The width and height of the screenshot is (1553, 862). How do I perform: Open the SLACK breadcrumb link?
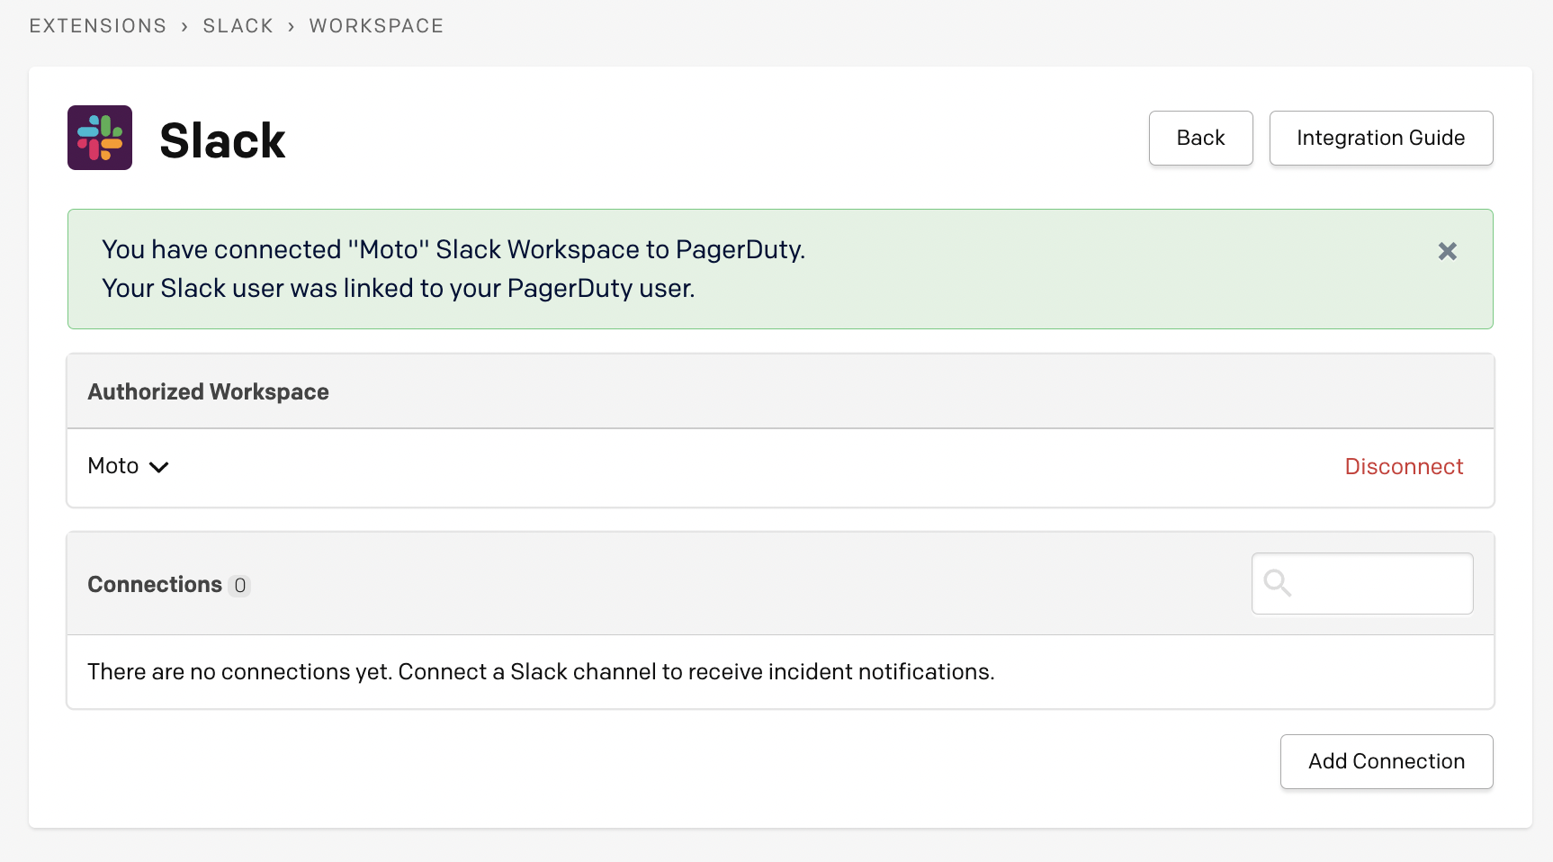tap(238, 25)
